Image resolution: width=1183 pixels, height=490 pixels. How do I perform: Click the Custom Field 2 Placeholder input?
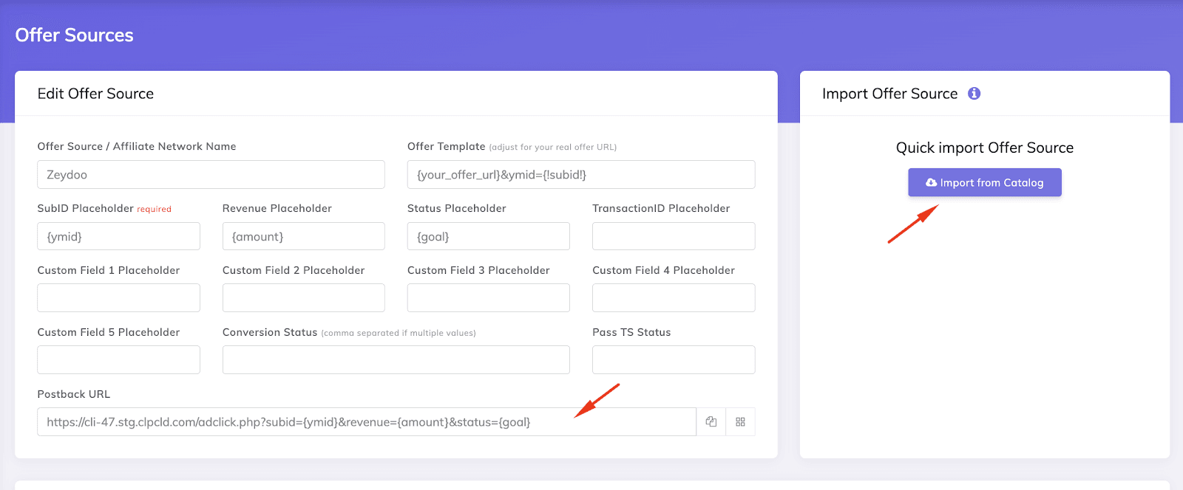click(x=303, y=298)
